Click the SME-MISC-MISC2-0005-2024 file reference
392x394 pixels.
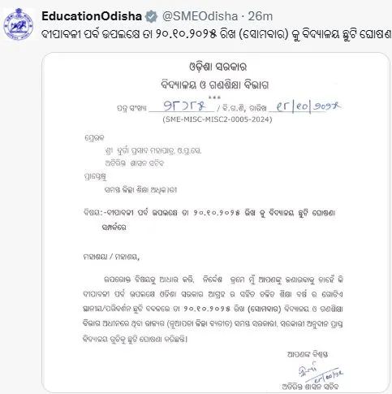pos(218,119)
